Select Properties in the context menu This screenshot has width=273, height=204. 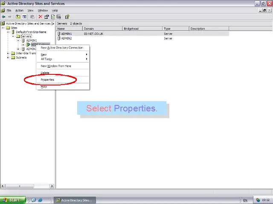tap(63, 79)
